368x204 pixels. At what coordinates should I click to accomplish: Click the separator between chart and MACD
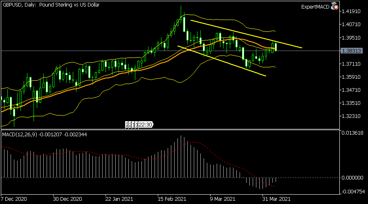(169, 130)
